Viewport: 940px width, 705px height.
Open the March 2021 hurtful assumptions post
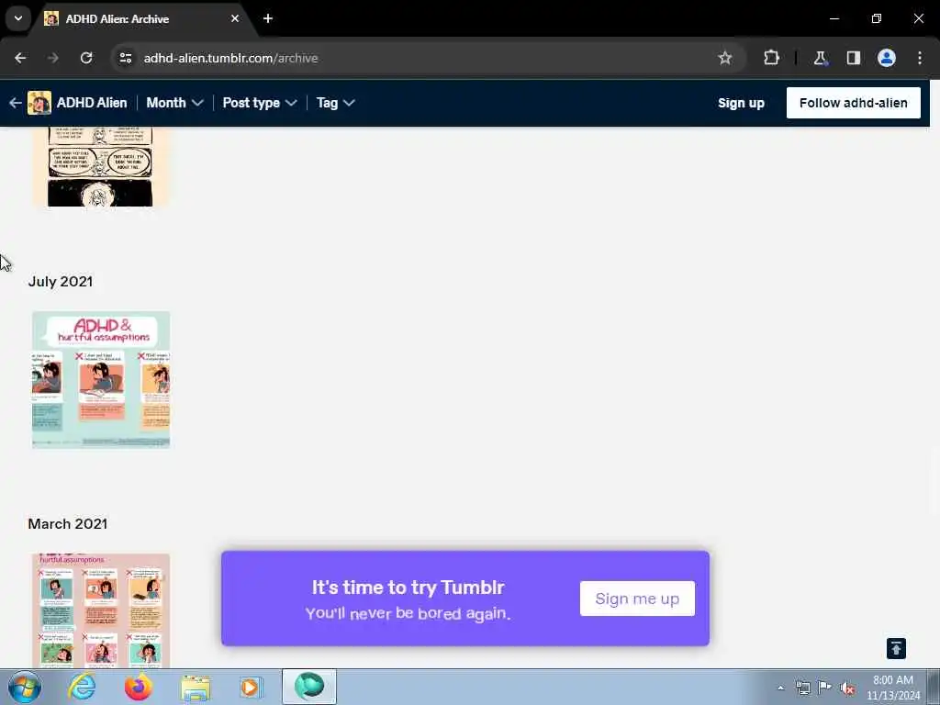(101, 610)
